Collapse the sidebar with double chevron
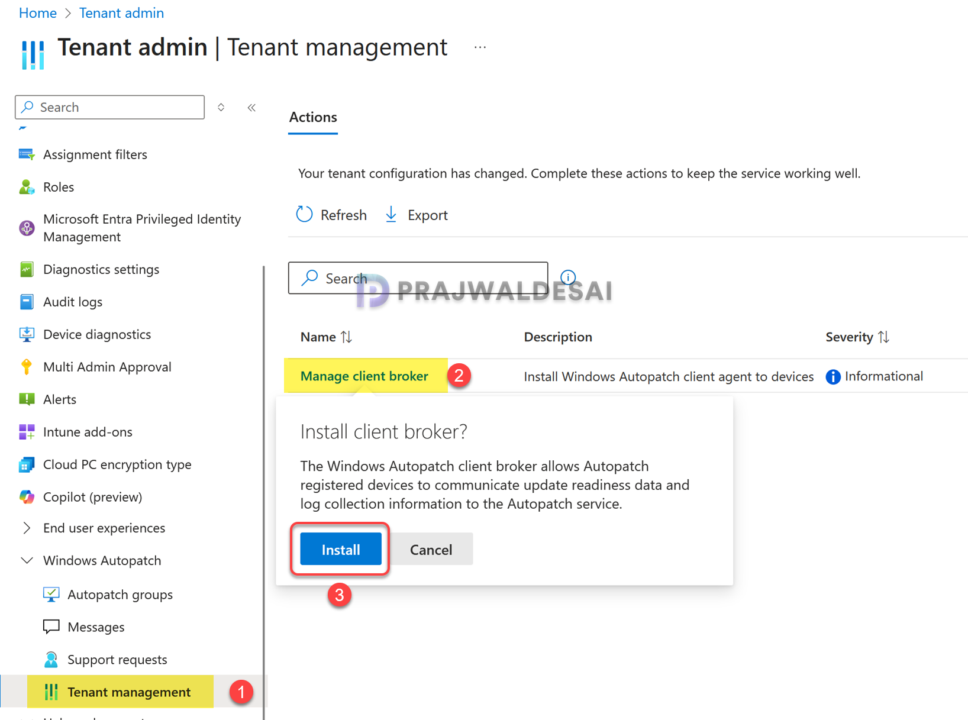Viewport: 968px width, 720px height. 251,107
